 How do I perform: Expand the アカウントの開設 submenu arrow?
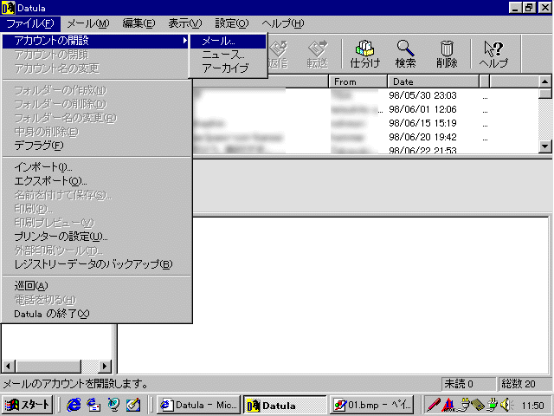pyautogui.click(x=184, y=41)
